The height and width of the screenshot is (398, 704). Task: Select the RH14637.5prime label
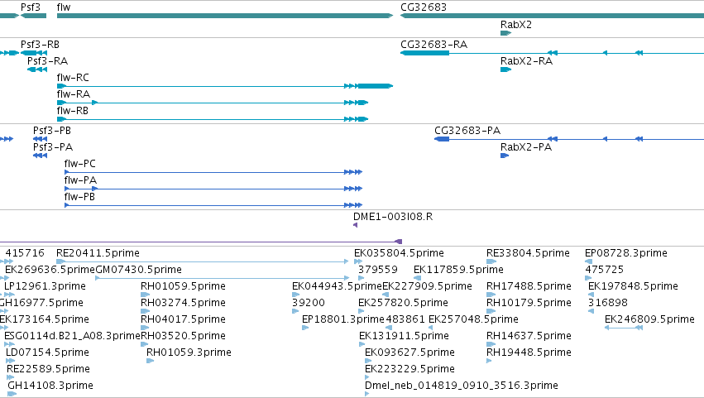click(529, 337)
